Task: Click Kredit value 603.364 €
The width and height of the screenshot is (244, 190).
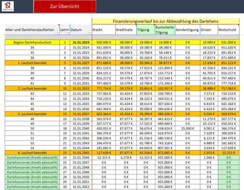Action: [104, 114]
